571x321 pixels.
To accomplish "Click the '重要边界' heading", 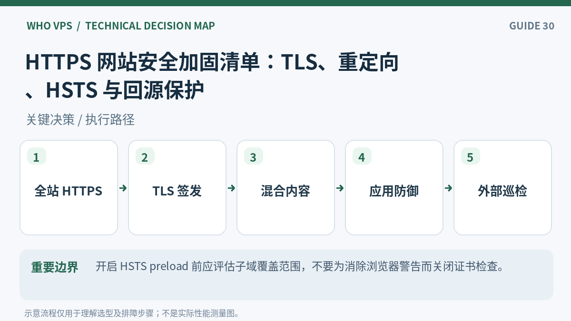I will pos(55,267).
